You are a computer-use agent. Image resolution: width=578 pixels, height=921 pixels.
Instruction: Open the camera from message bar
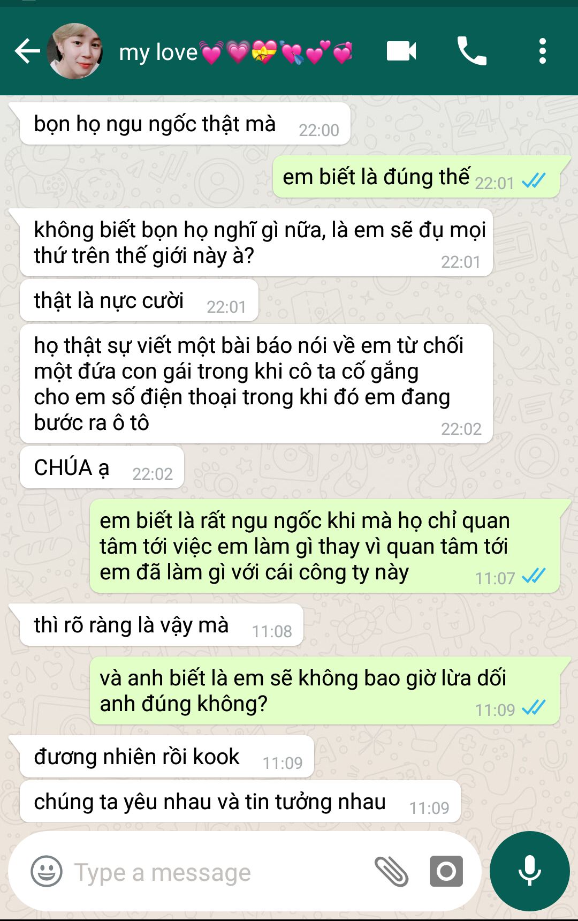(446, 871)
